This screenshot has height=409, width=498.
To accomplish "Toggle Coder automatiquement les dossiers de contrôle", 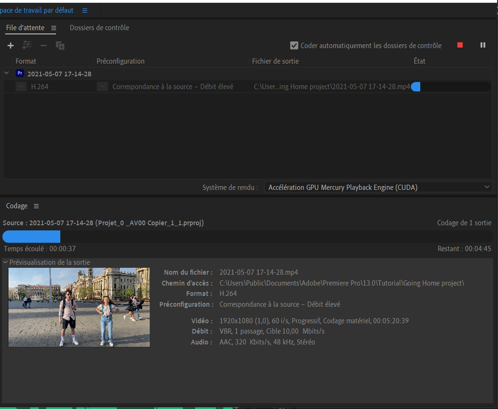I will click(x=294, y=45).
